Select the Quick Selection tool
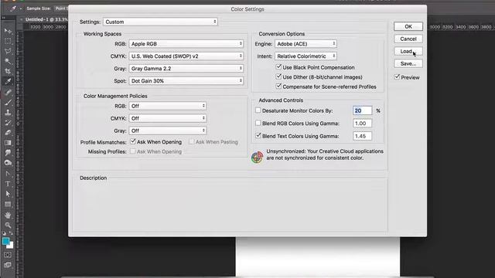 8,61
